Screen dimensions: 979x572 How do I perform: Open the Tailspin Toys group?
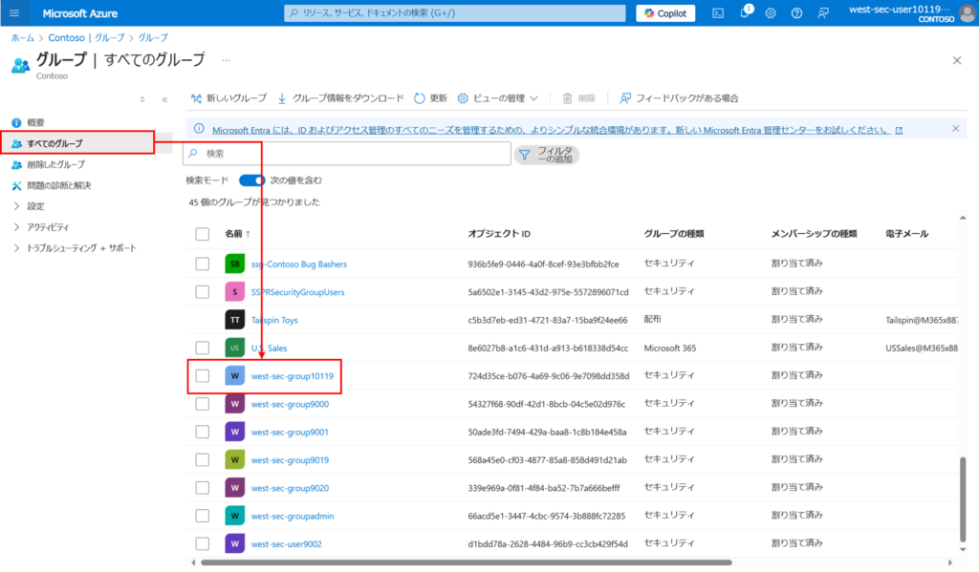(x=274, y=320)
